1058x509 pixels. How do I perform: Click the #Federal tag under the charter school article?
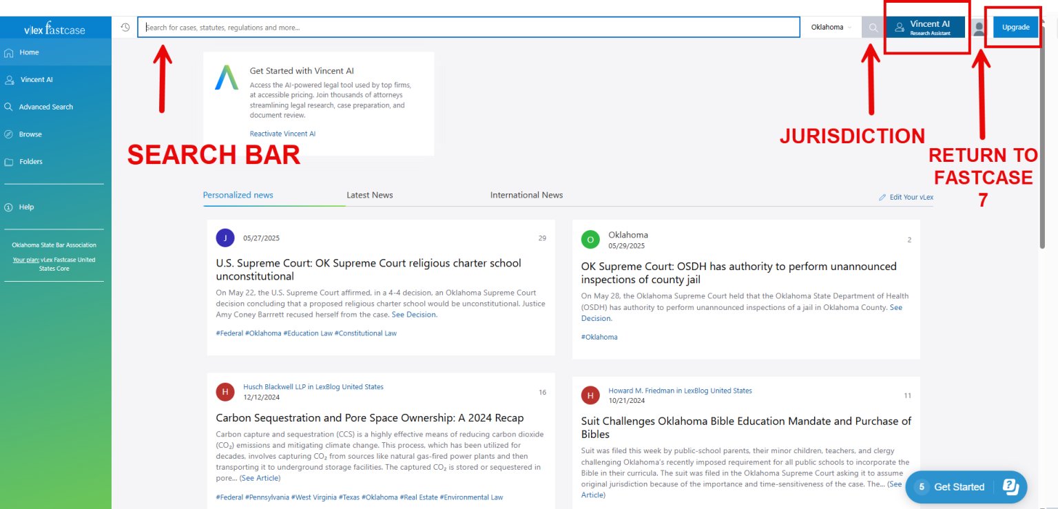pyautogui.click(x=229, y=333)
